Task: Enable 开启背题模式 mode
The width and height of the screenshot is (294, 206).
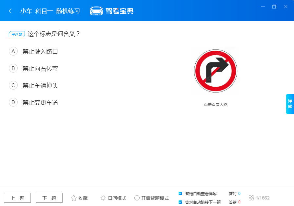Action: click(x=137, y=198)
